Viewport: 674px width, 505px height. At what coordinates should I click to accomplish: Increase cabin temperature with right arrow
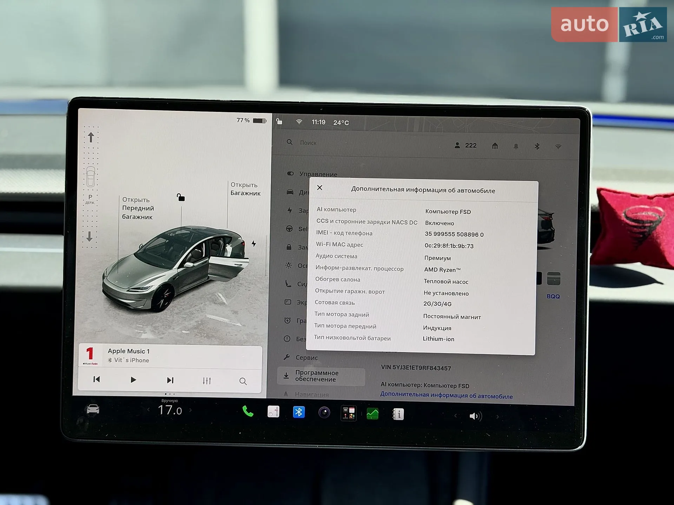191,410
